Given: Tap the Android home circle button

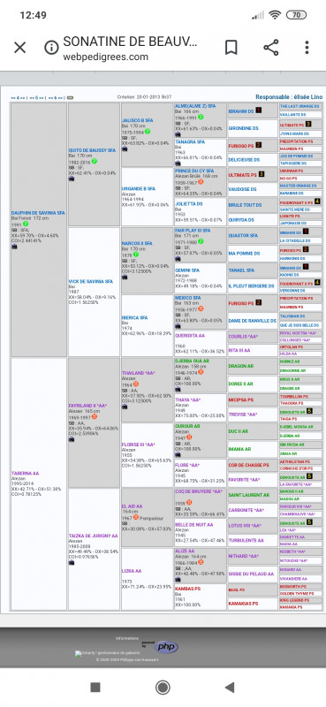Looking at the screenshot, I should (x=163, y=688).
